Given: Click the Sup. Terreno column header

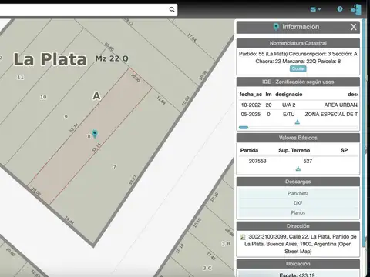Looking at the screenshot, I should pos(294,150).
